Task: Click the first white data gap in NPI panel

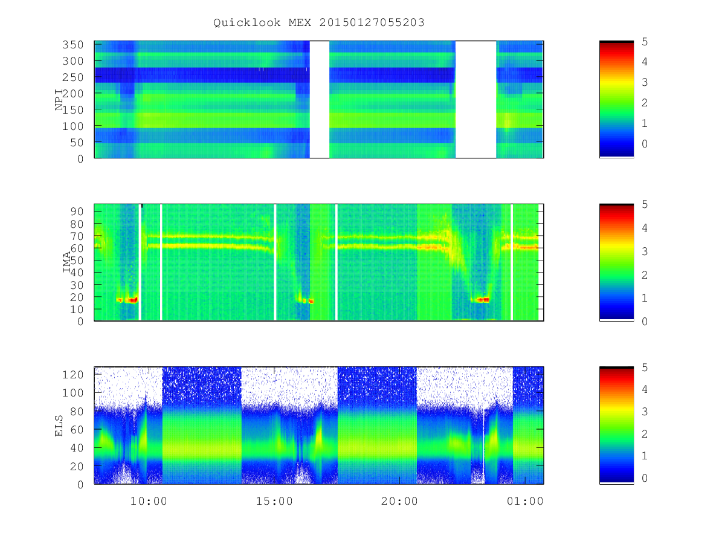Action: [320, 100]
